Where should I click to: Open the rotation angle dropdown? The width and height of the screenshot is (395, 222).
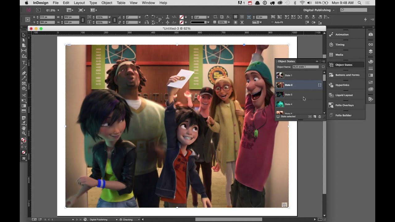[139, 17]
